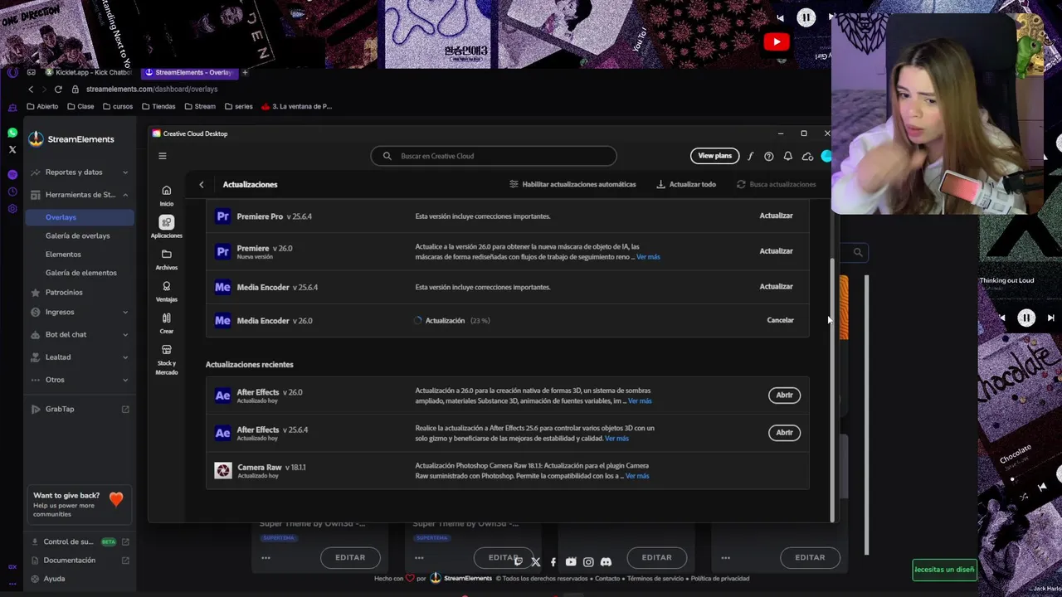1062x597 pixels.
Task: Go to previous track in Thinking out Loud player
Action: pyautogui.click(x=1002, y=318)
